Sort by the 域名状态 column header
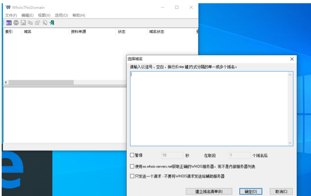Viewport: 311px width, 196px height. click(x=171, y=32)
